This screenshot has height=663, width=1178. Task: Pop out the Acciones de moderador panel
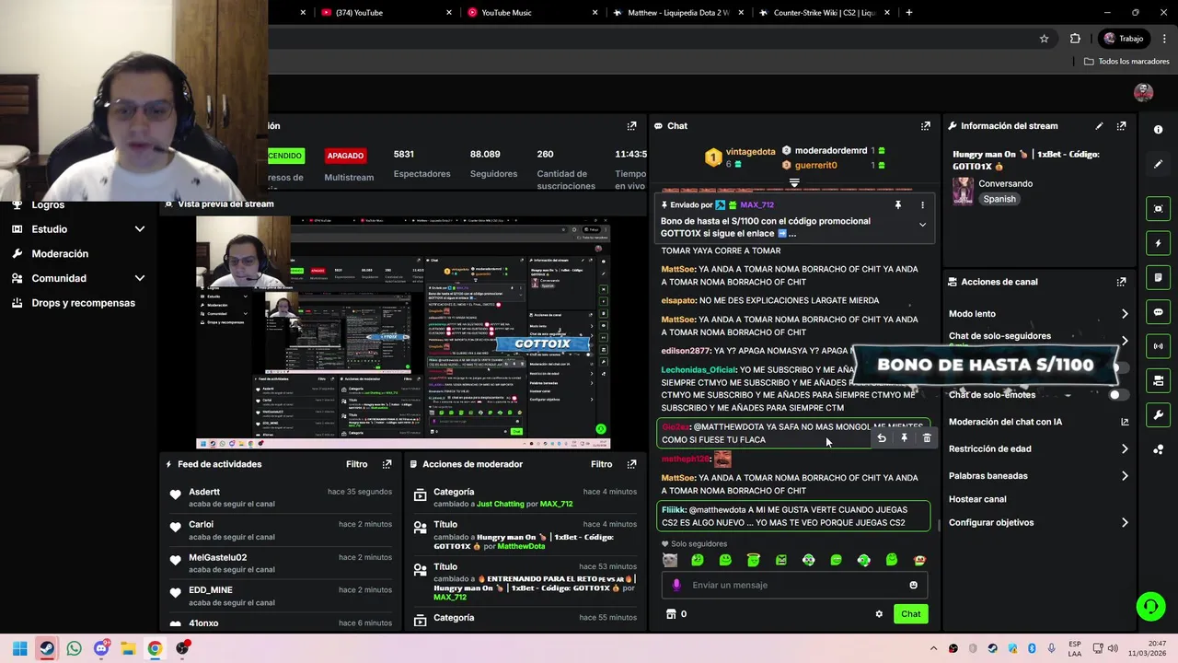click(631, 464)
